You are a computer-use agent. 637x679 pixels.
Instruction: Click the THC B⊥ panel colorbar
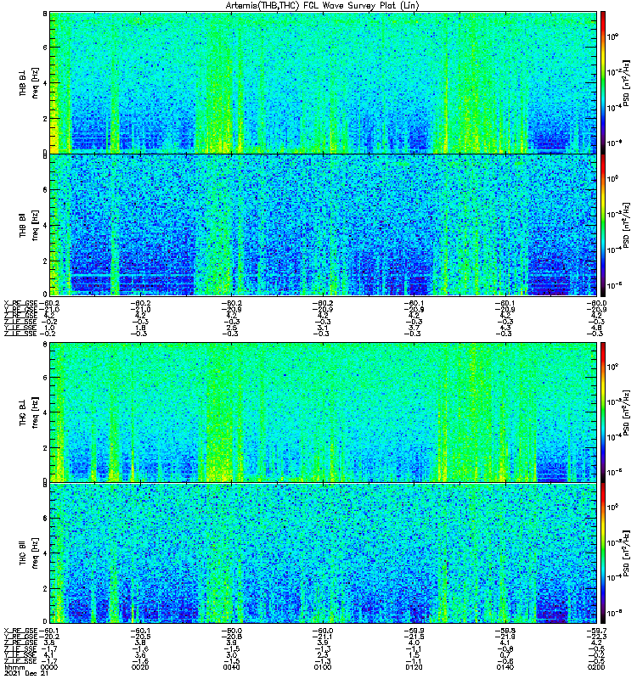point(603,412)
